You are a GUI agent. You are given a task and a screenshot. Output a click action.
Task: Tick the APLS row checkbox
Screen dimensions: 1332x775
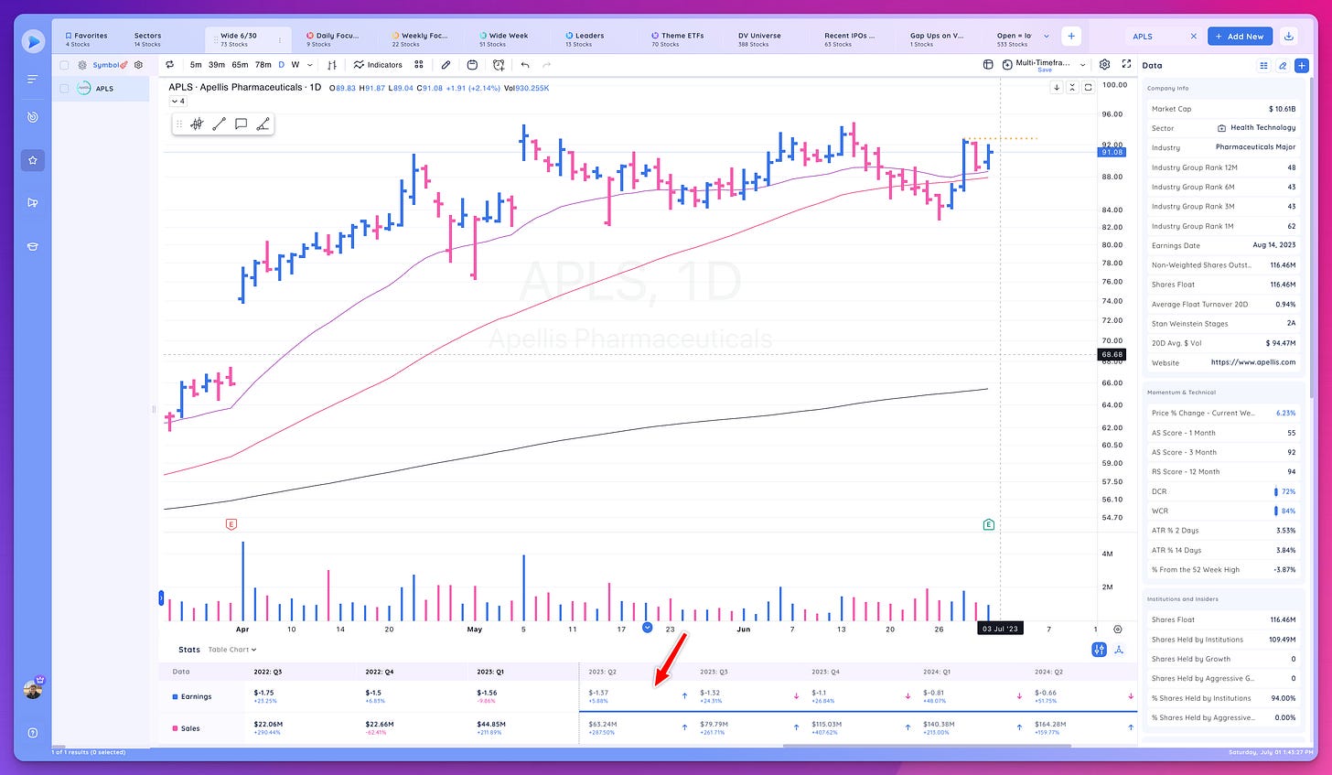coord(64,89)
